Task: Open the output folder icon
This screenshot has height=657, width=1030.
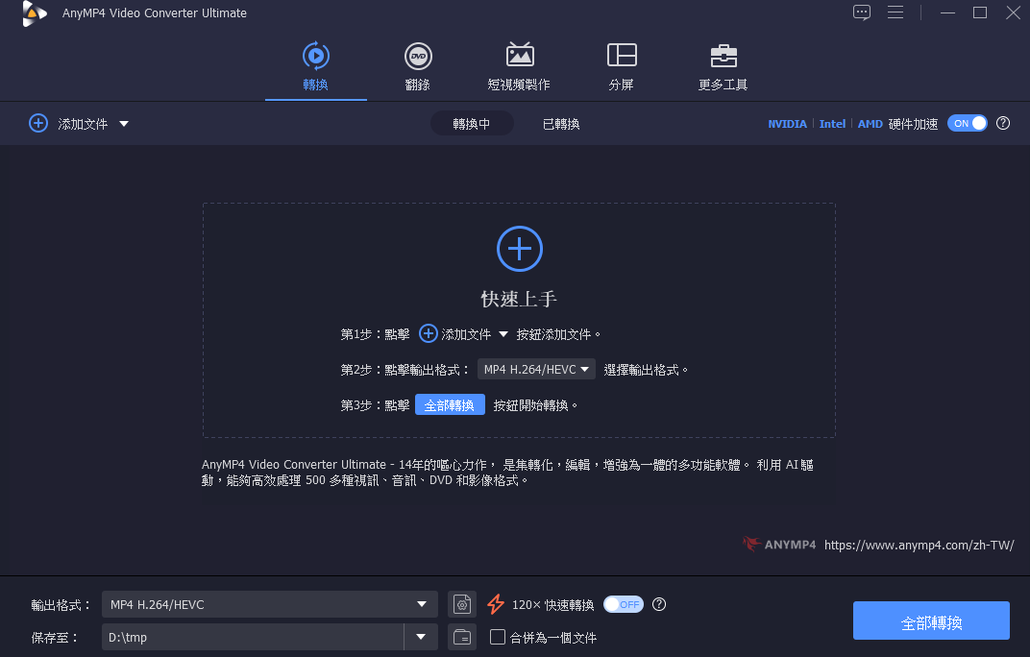Action: (462, 637)
